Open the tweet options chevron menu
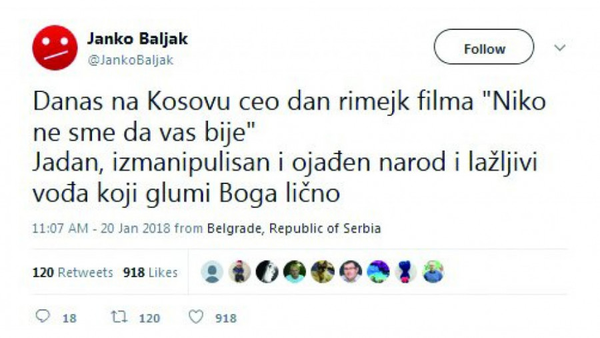Image resolution: width=600 pixels, height=338 pixels. tap(560, 48)
